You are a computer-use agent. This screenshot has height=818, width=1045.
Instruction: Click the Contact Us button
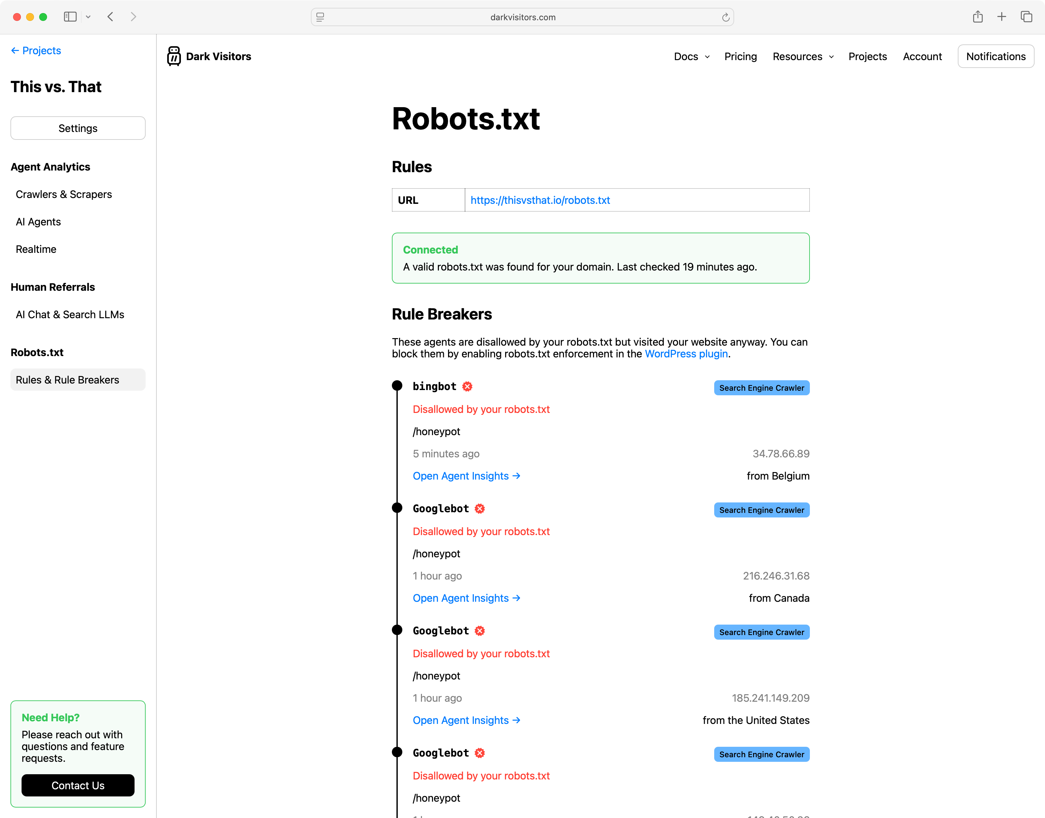(78, 785)
